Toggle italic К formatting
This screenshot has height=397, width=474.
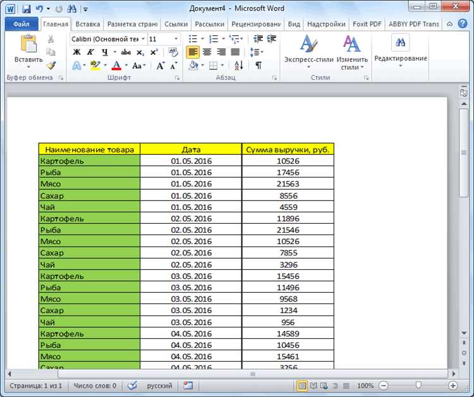[90, 52]
